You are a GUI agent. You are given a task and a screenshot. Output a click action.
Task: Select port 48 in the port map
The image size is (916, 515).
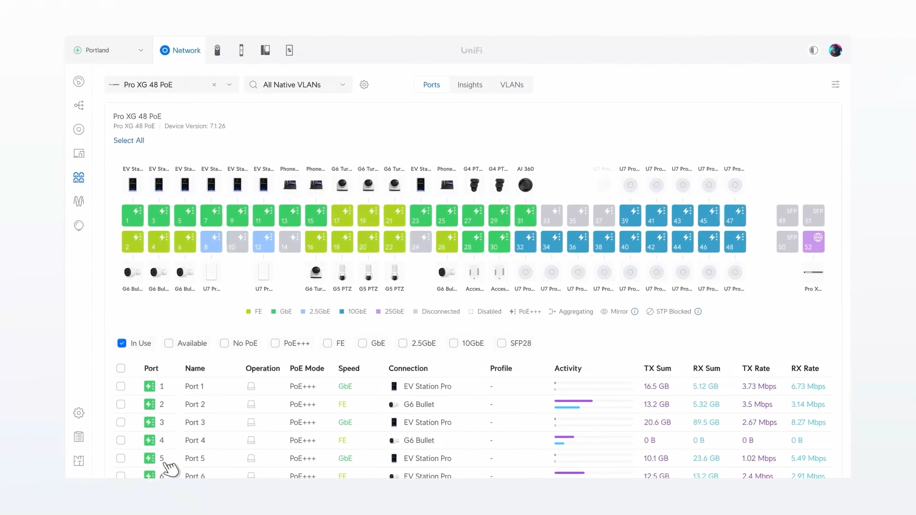[735, 242]
